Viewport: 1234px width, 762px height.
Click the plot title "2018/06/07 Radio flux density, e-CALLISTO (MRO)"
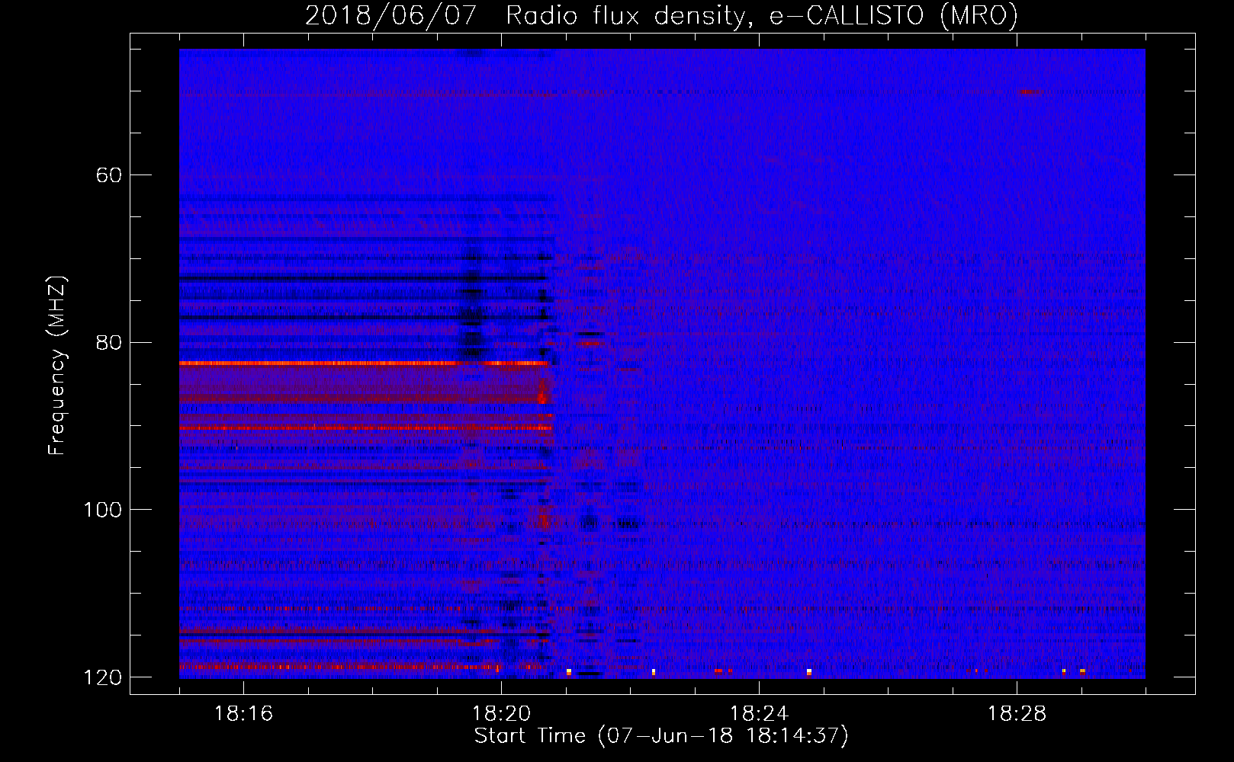point(661,15)
